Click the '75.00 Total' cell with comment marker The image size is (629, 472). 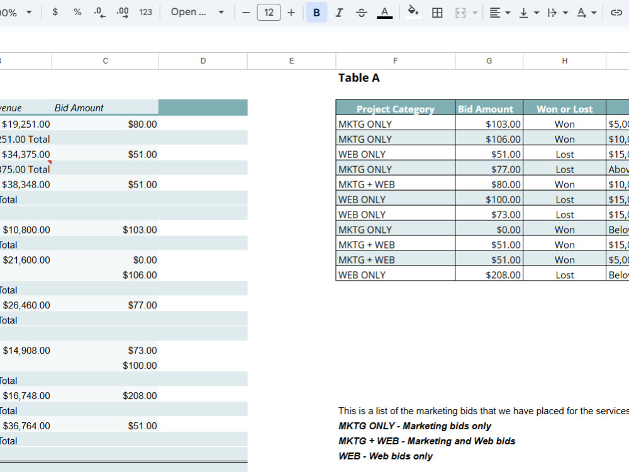pyautogui.click(x=26, y=169)
